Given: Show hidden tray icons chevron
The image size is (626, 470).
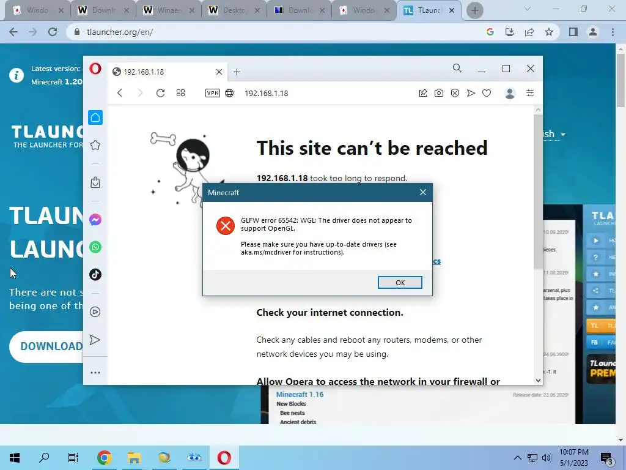Looking at the screenshot, I should point(517,458).
